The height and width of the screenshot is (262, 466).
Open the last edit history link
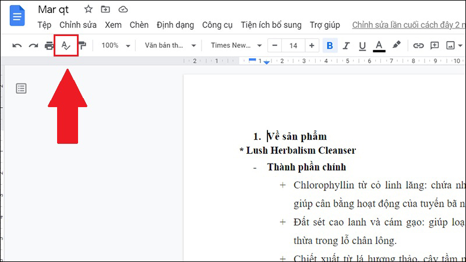click(x=409, y=25)
